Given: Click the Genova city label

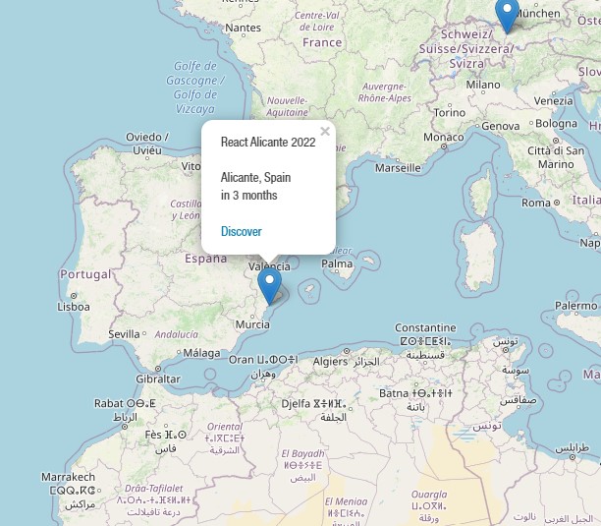Looking at the screenshot, I should click(501, 126).
